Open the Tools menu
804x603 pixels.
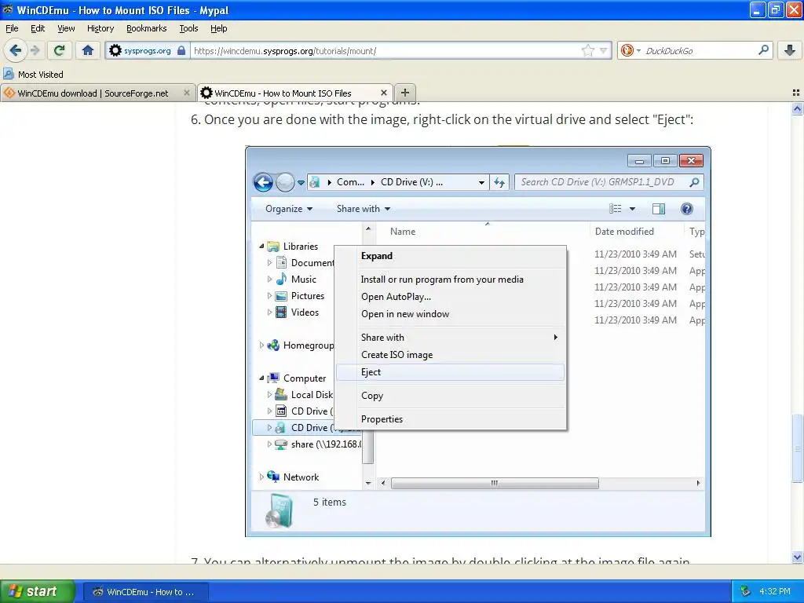pos(188,28)
